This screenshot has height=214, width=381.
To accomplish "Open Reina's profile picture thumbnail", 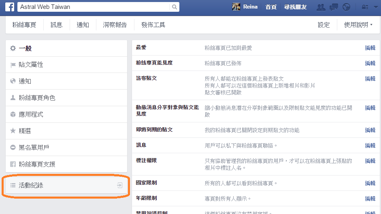I will tap(236, 7).
